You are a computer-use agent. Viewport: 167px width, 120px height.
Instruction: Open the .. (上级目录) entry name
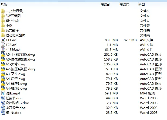15,11
